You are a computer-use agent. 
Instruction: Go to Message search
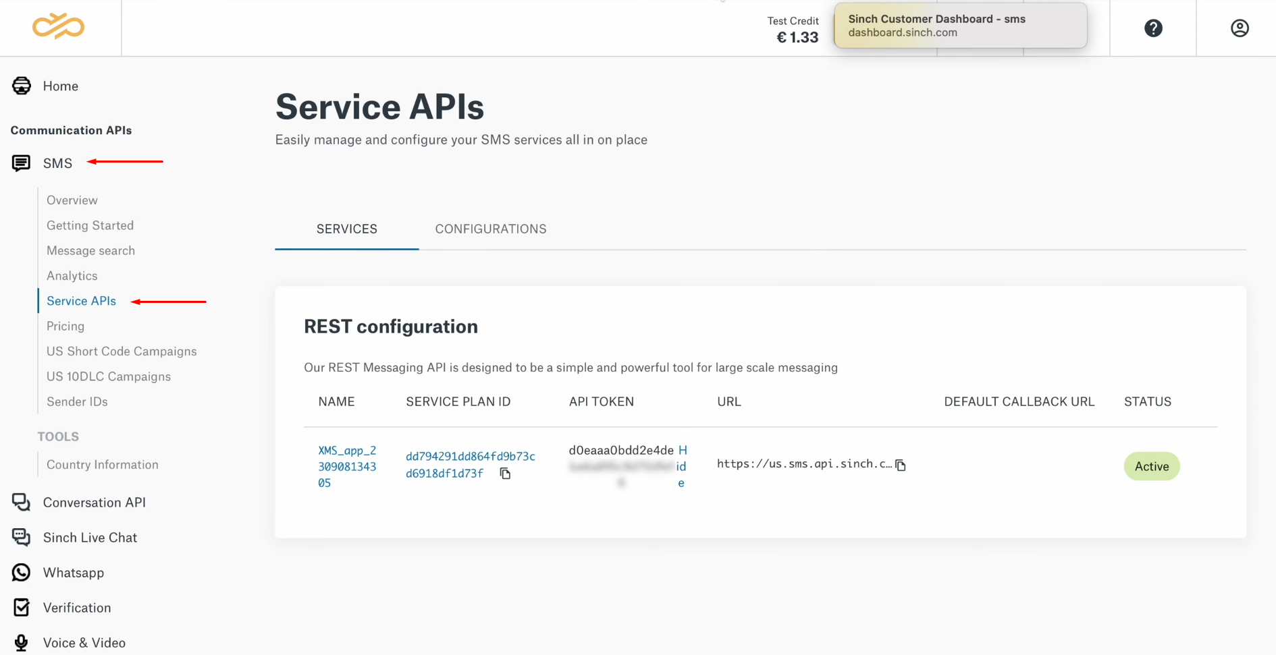pyautogui.click(x=90, y=250)
